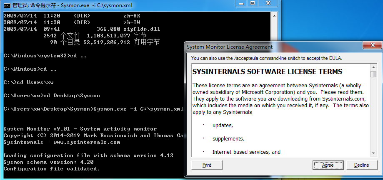Image resolution: width=383 pixels, height=180 pixels.
Task: Click the 'System Monitor v9.01' output line
Action: (80, 129)
